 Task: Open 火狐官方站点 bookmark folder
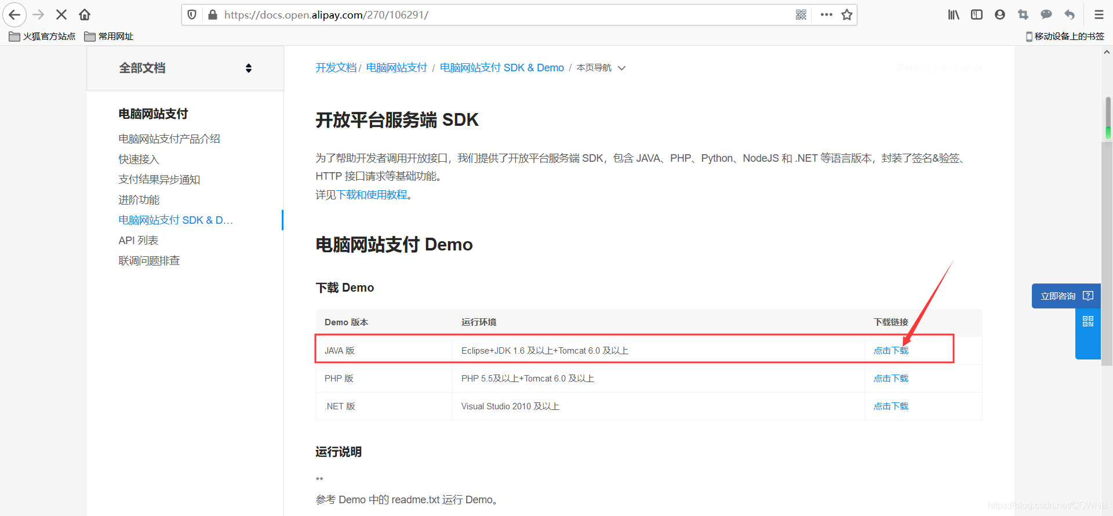42,37
